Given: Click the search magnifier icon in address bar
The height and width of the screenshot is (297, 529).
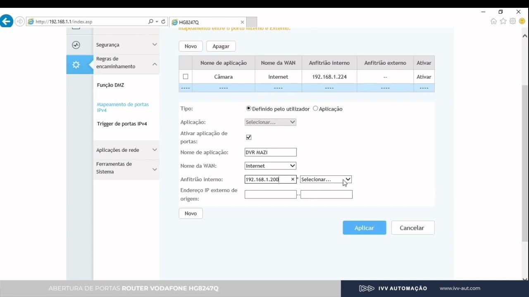Looking at the screenshot, I should tap(150, 21).
